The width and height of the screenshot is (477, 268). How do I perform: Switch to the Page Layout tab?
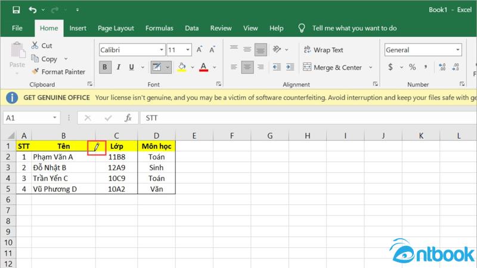(x=116, y=28)
